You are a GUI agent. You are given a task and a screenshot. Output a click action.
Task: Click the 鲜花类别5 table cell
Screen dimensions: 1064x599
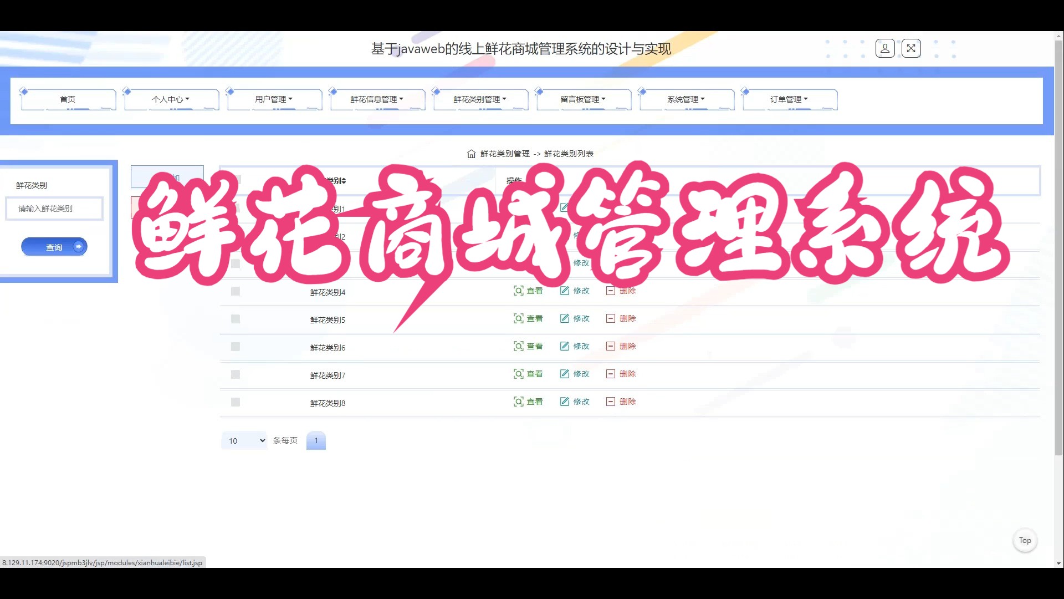tap(328, 320)
